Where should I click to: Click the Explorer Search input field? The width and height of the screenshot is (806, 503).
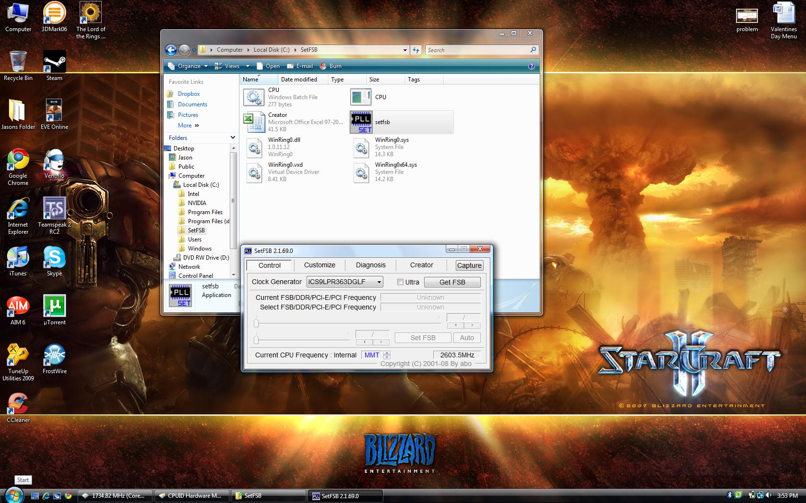[x=477, y=50]
